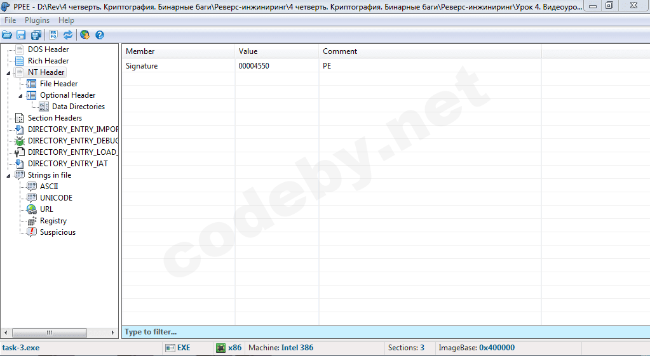Click the Suspicious exclamation icon
The height and width of the screenshot is (356, 650).
coord(32,232)
